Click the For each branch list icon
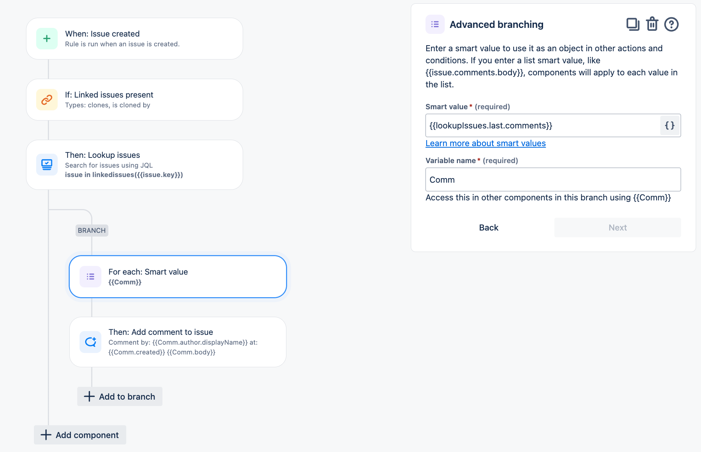The height and width of the screenshot is (452, 701). pos(90,276)
